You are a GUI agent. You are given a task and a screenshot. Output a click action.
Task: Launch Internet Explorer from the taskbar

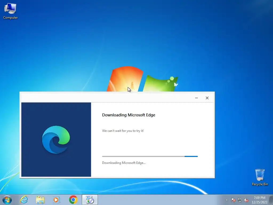coord(24,200)
